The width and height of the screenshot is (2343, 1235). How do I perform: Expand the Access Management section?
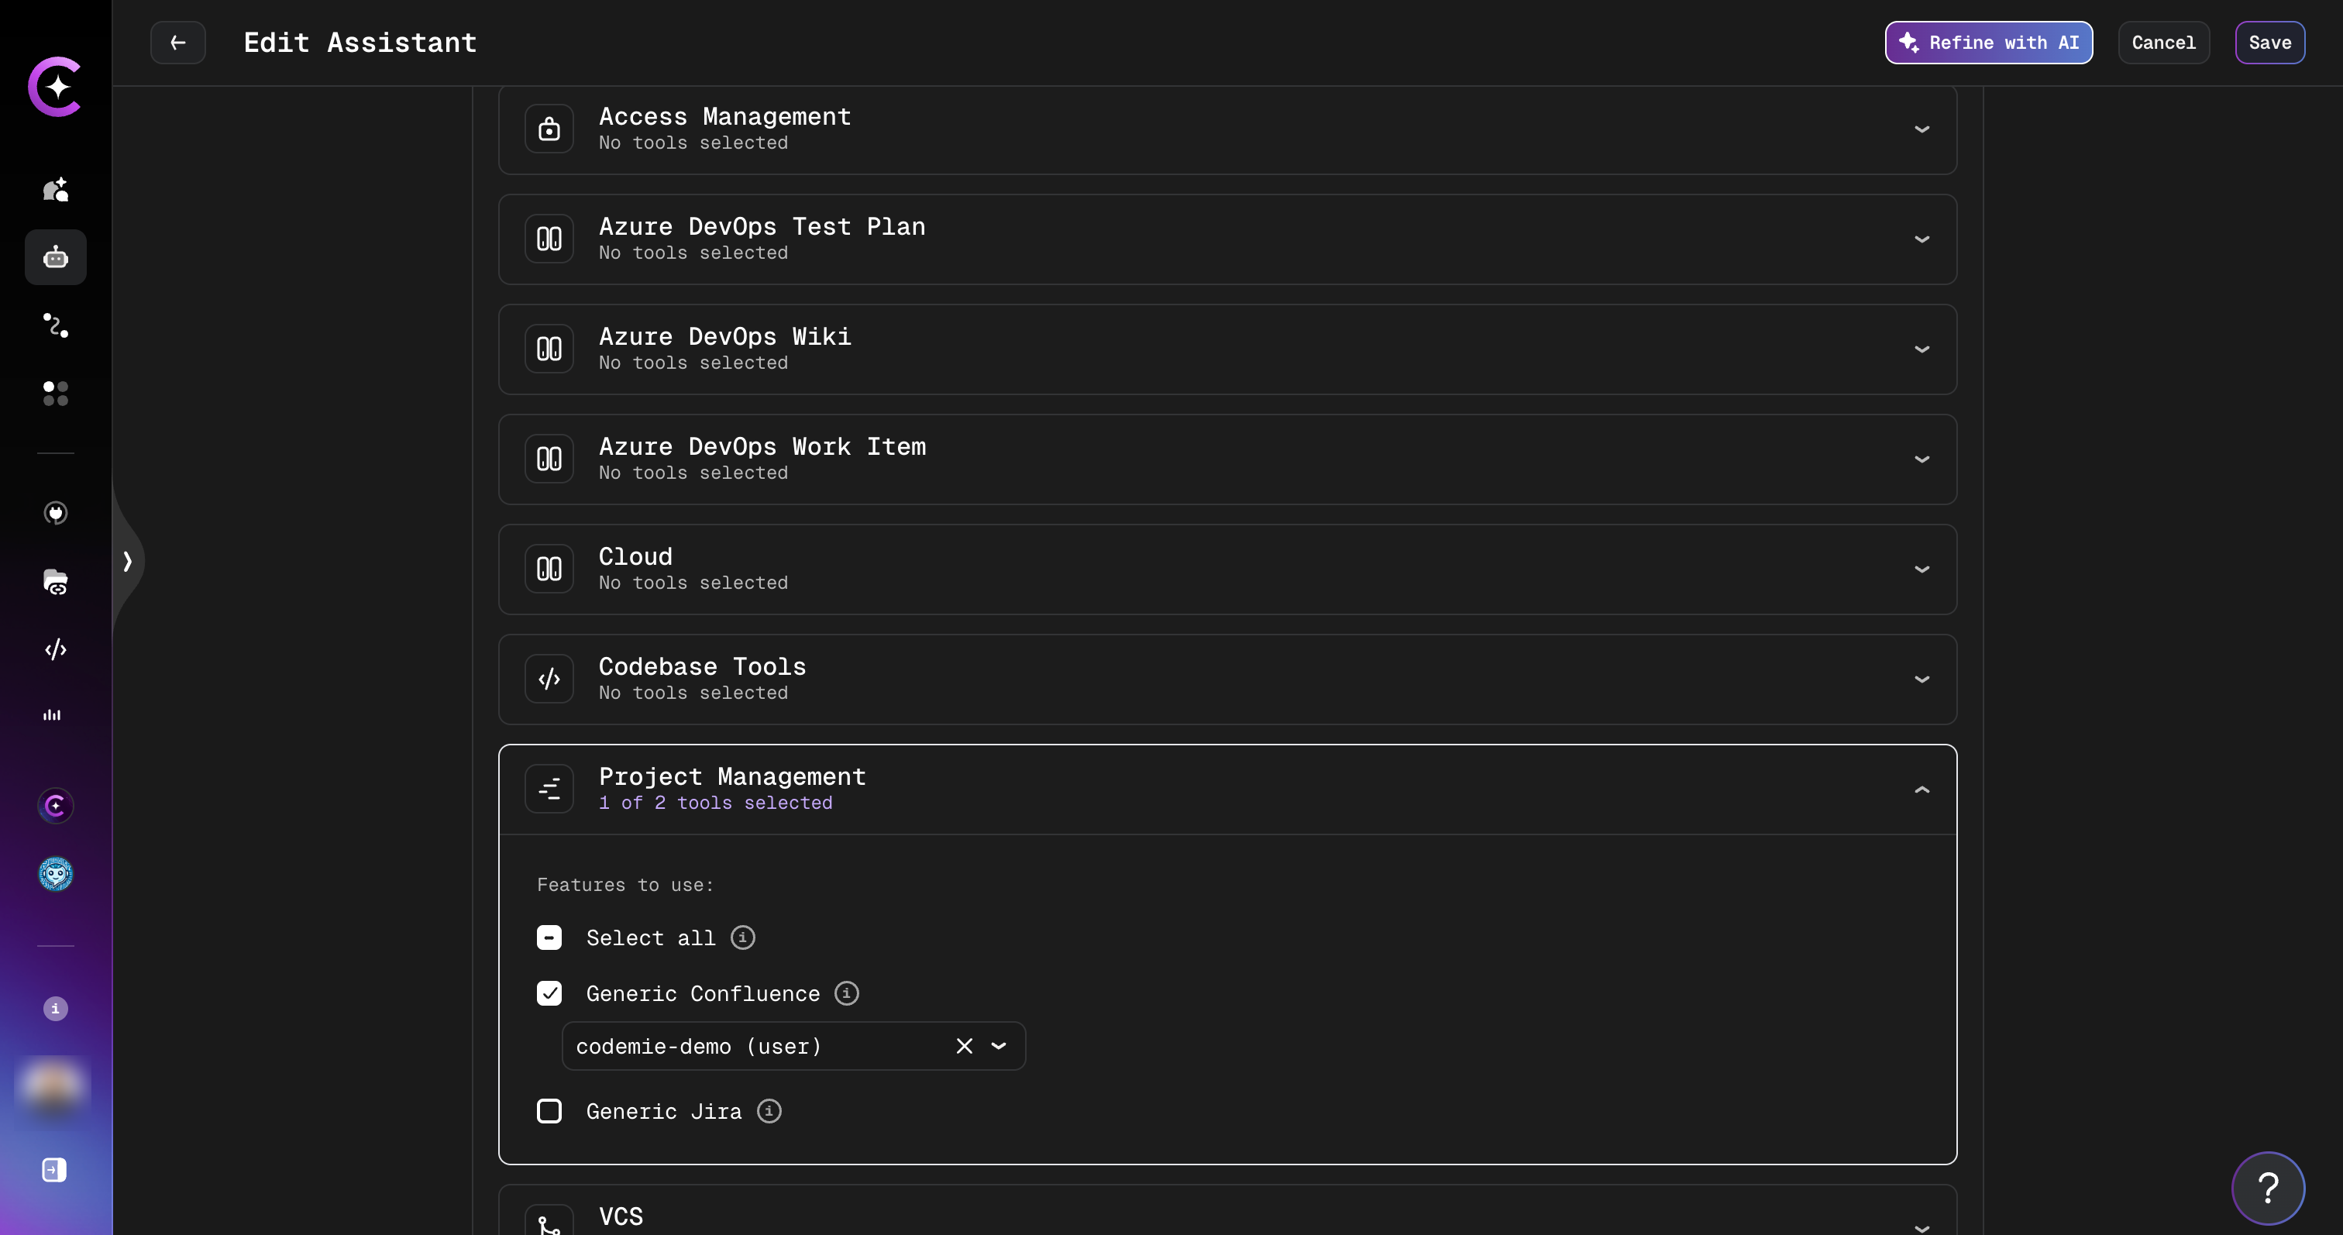(1922, 129)
